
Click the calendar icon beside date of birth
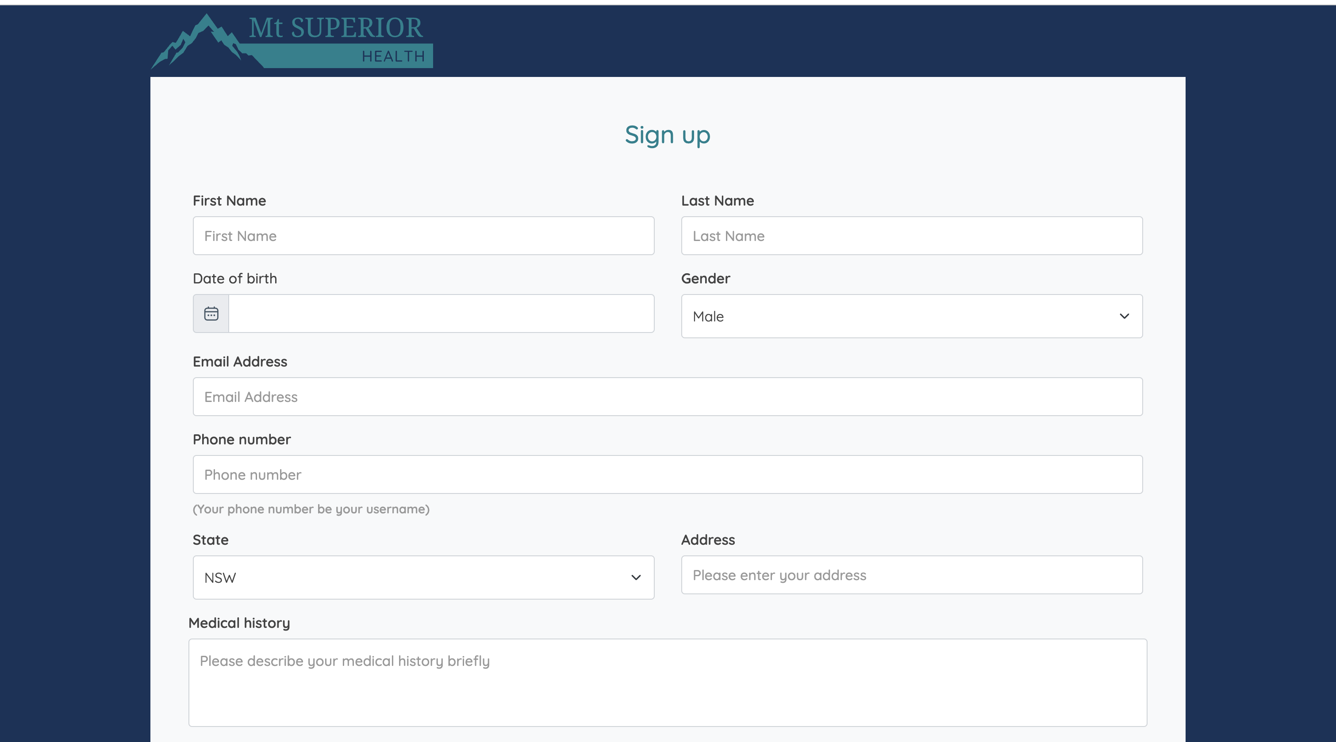(211, 314)
